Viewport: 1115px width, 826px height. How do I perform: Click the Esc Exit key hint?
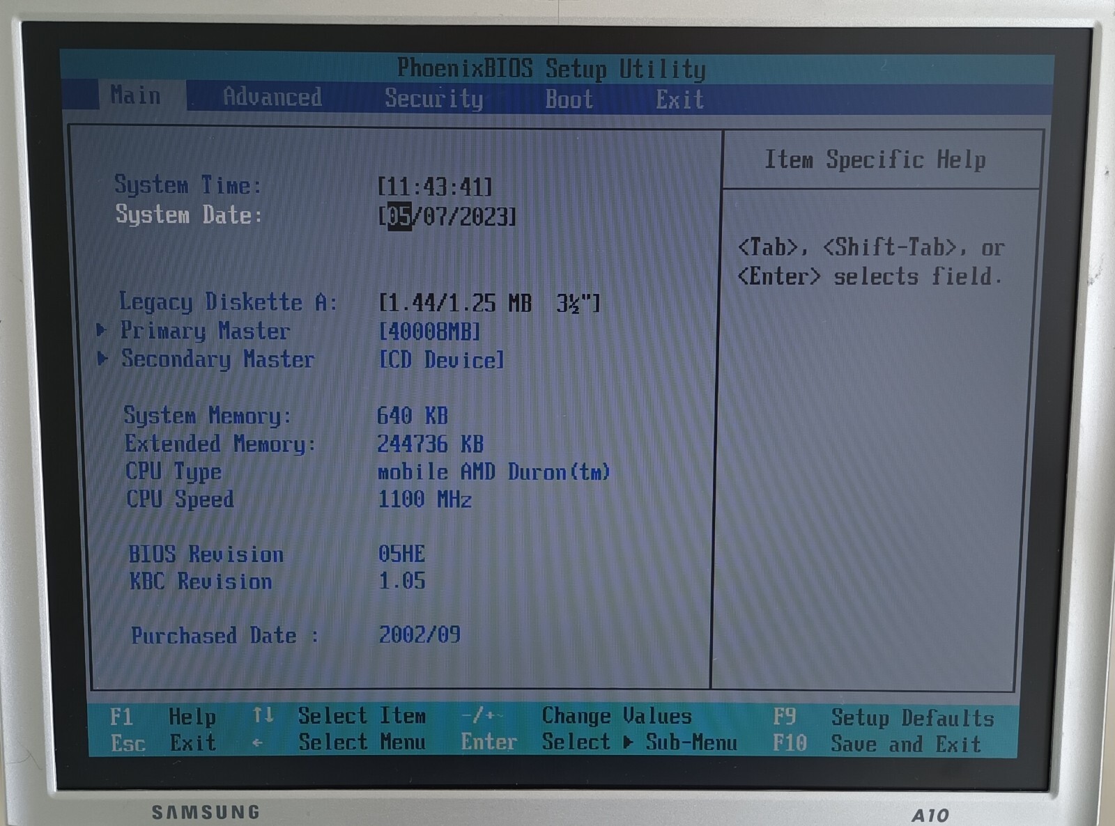pyautogui.click(x=164, y=743)
